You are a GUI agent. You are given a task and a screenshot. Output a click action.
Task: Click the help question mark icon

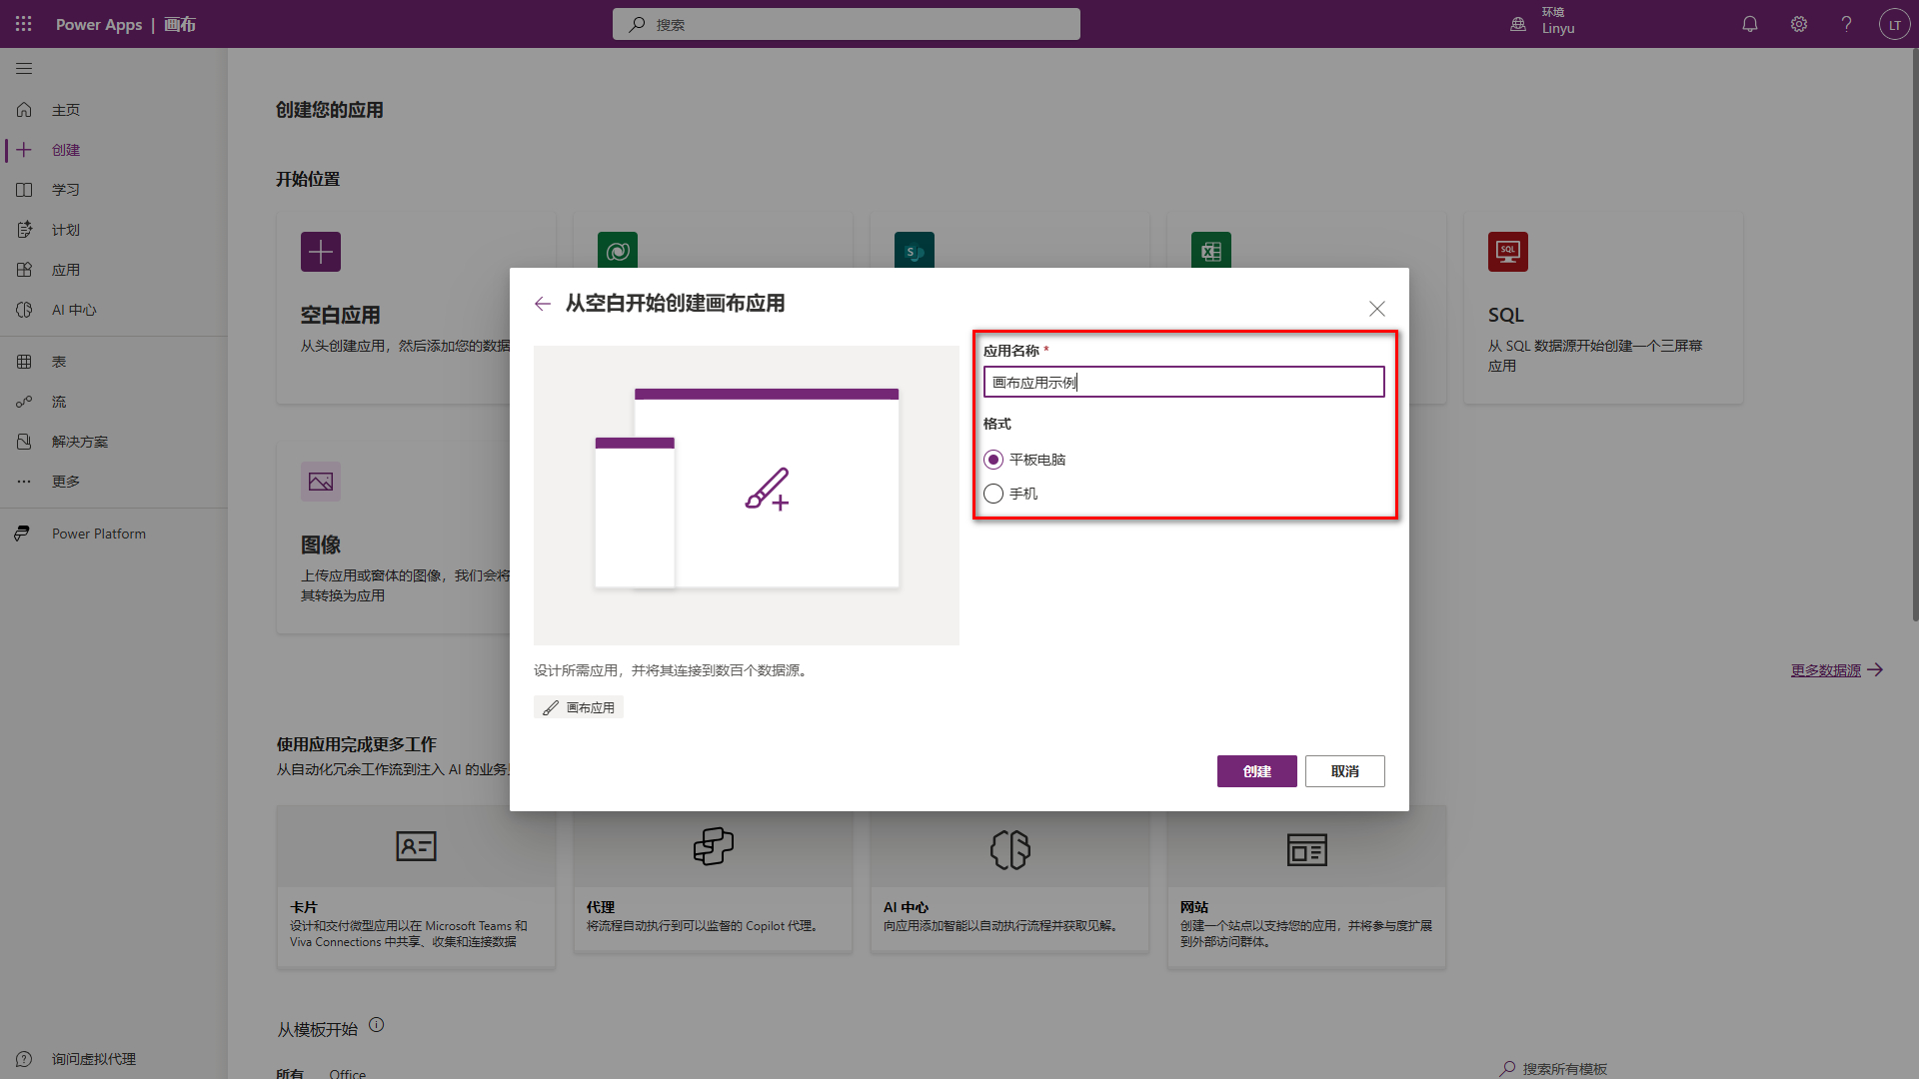[1846, 24]
